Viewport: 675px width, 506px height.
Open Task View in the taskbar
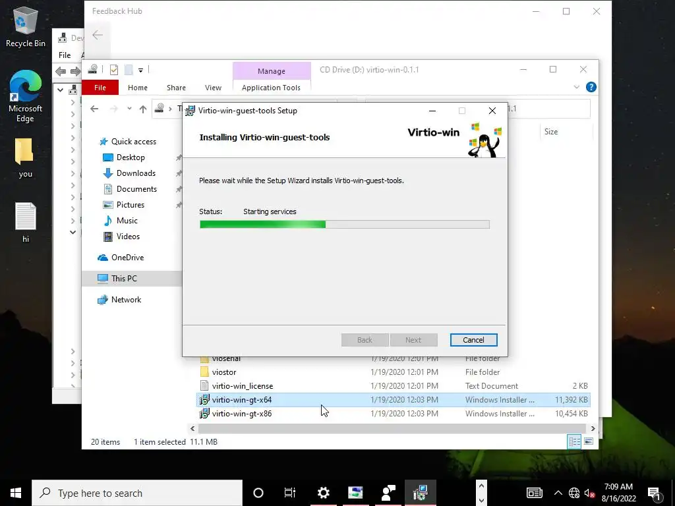(290, 493)
